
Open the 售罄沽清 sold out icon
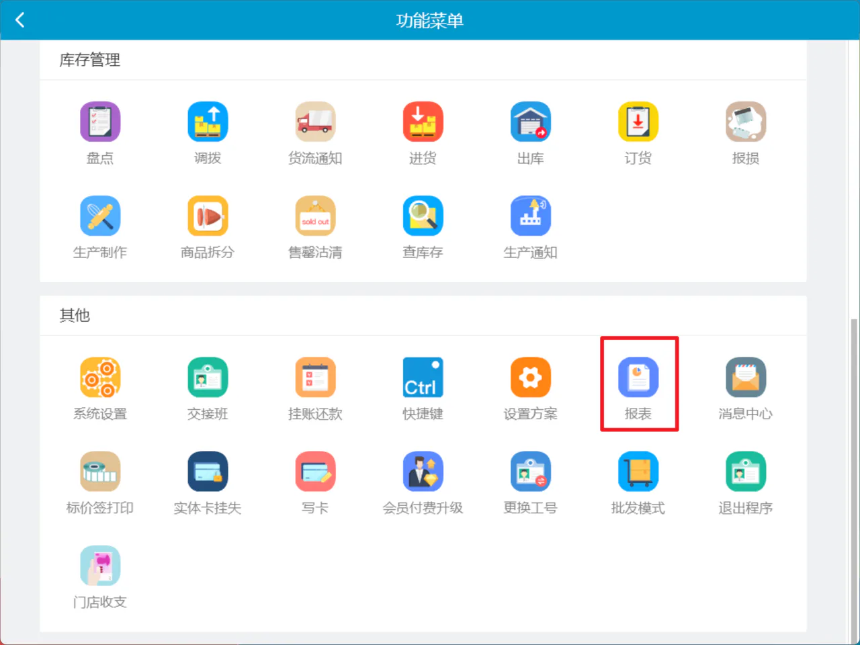tap(315, 216)
